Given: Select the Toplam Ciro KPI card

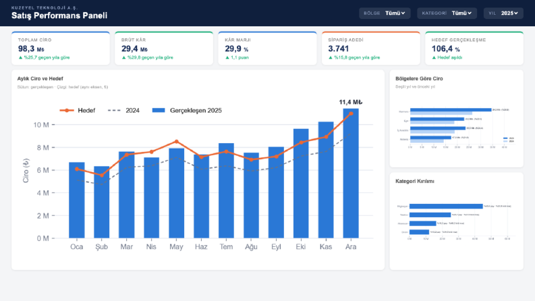Looking at the screenshot, I should (x=61, y=48).
